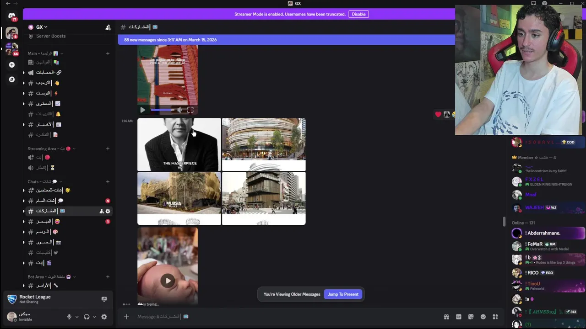Viewport: 586px width, 329px height.
Task: Create a channel in Bot Area category
Action: [108, 276]
